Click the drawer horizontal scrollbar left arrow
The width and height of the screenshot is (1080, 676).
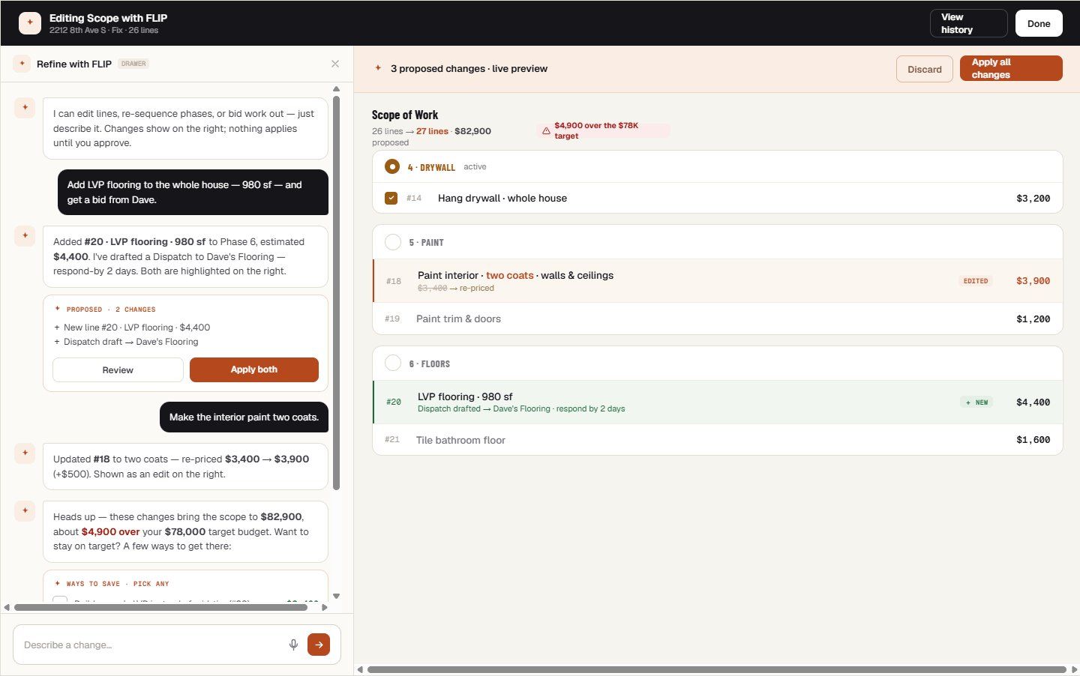[x=7, y=608]
